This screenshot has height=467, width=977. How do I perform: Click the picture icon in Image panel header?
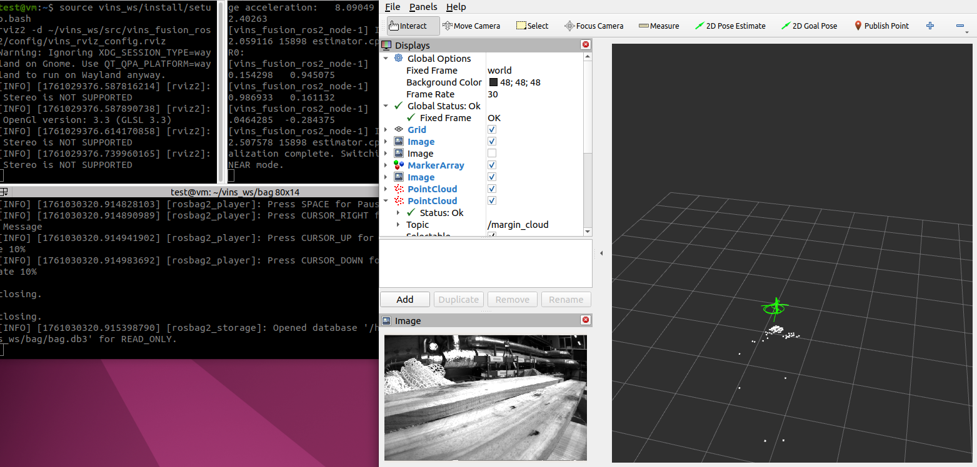click(x=386, y=321)
